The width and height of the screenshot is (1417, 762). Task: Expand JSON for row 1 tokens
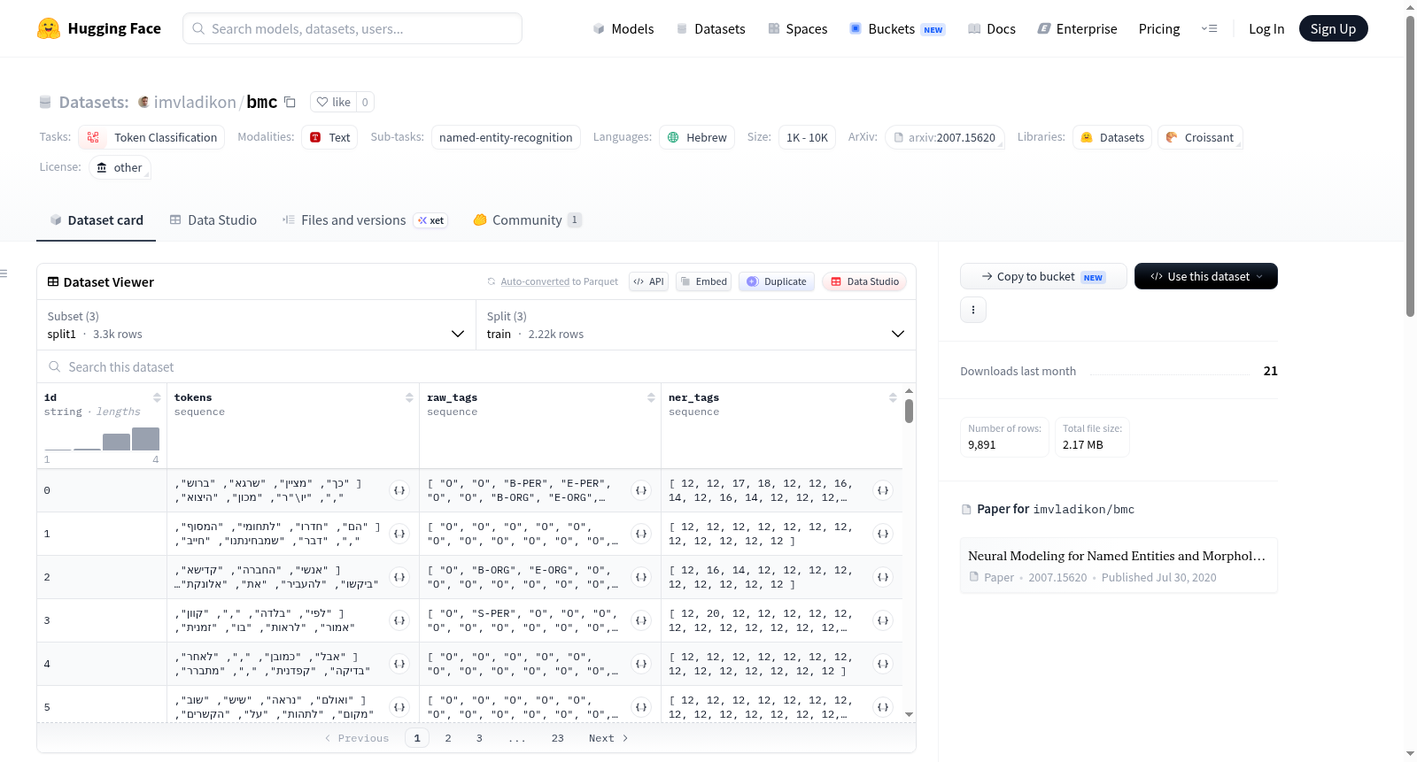click(399, 534)
